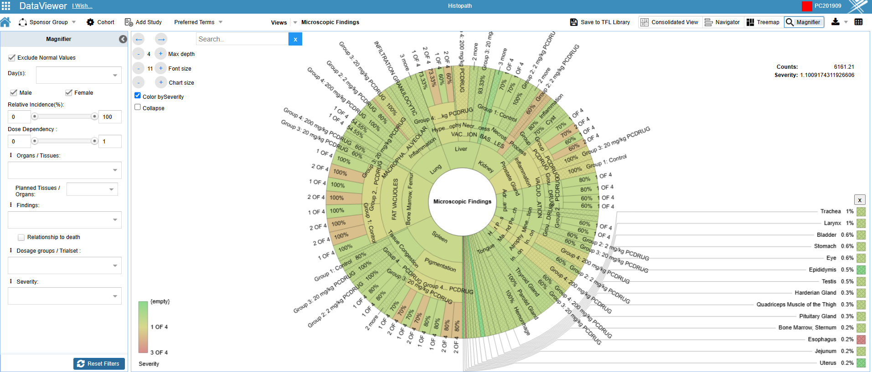The image size is (872, 372).
Task: Decrease Font size with minus button
Action: pyautogui.click(x=139, y=68)
